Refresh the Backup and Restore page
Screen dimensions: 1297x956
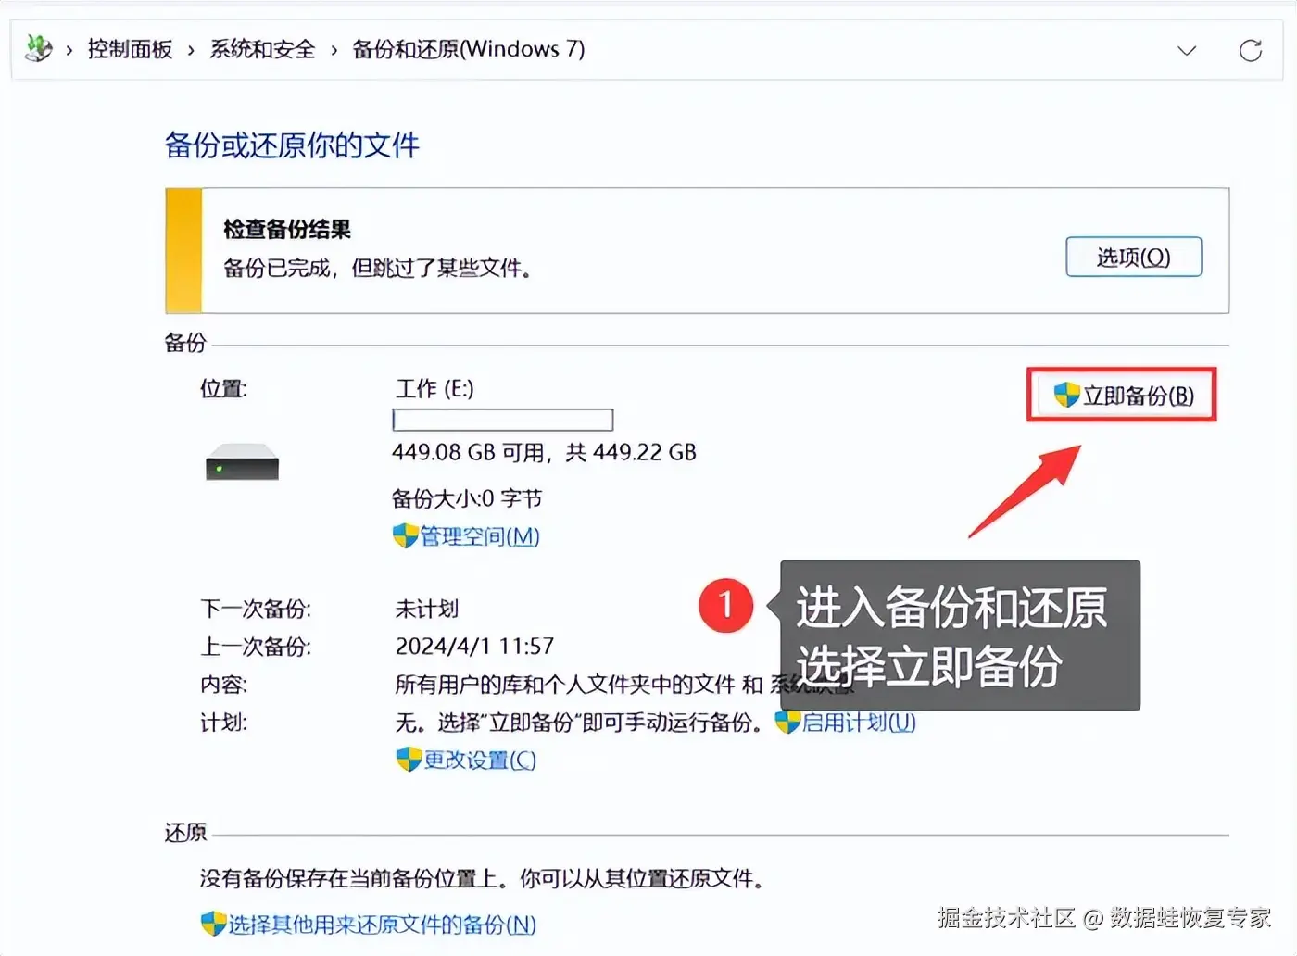1251,50
